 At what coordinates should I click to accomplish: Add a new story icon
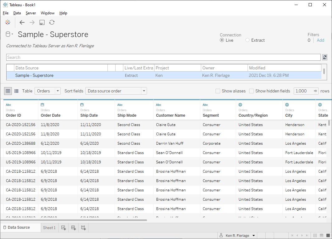(83, 227)
